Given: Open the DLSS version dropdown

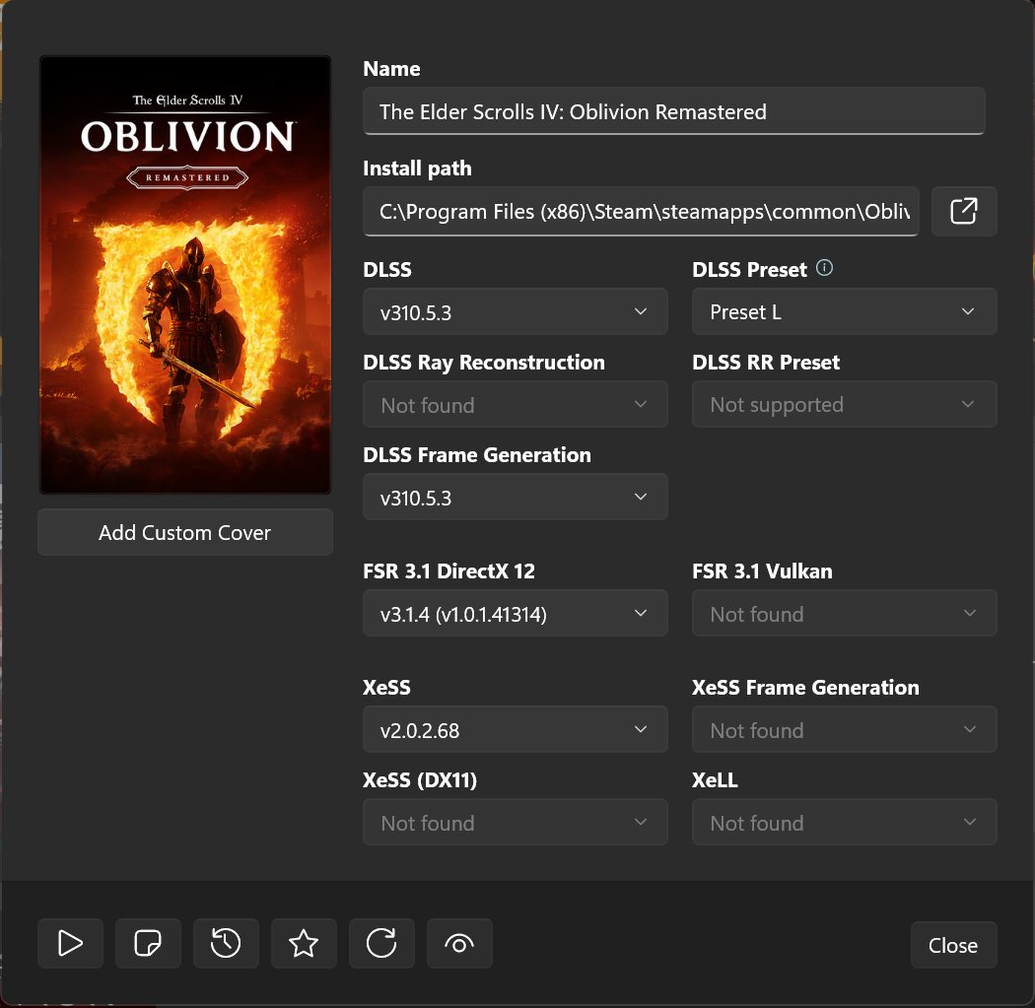Looking at the screenshot, I should pos(515,311).
